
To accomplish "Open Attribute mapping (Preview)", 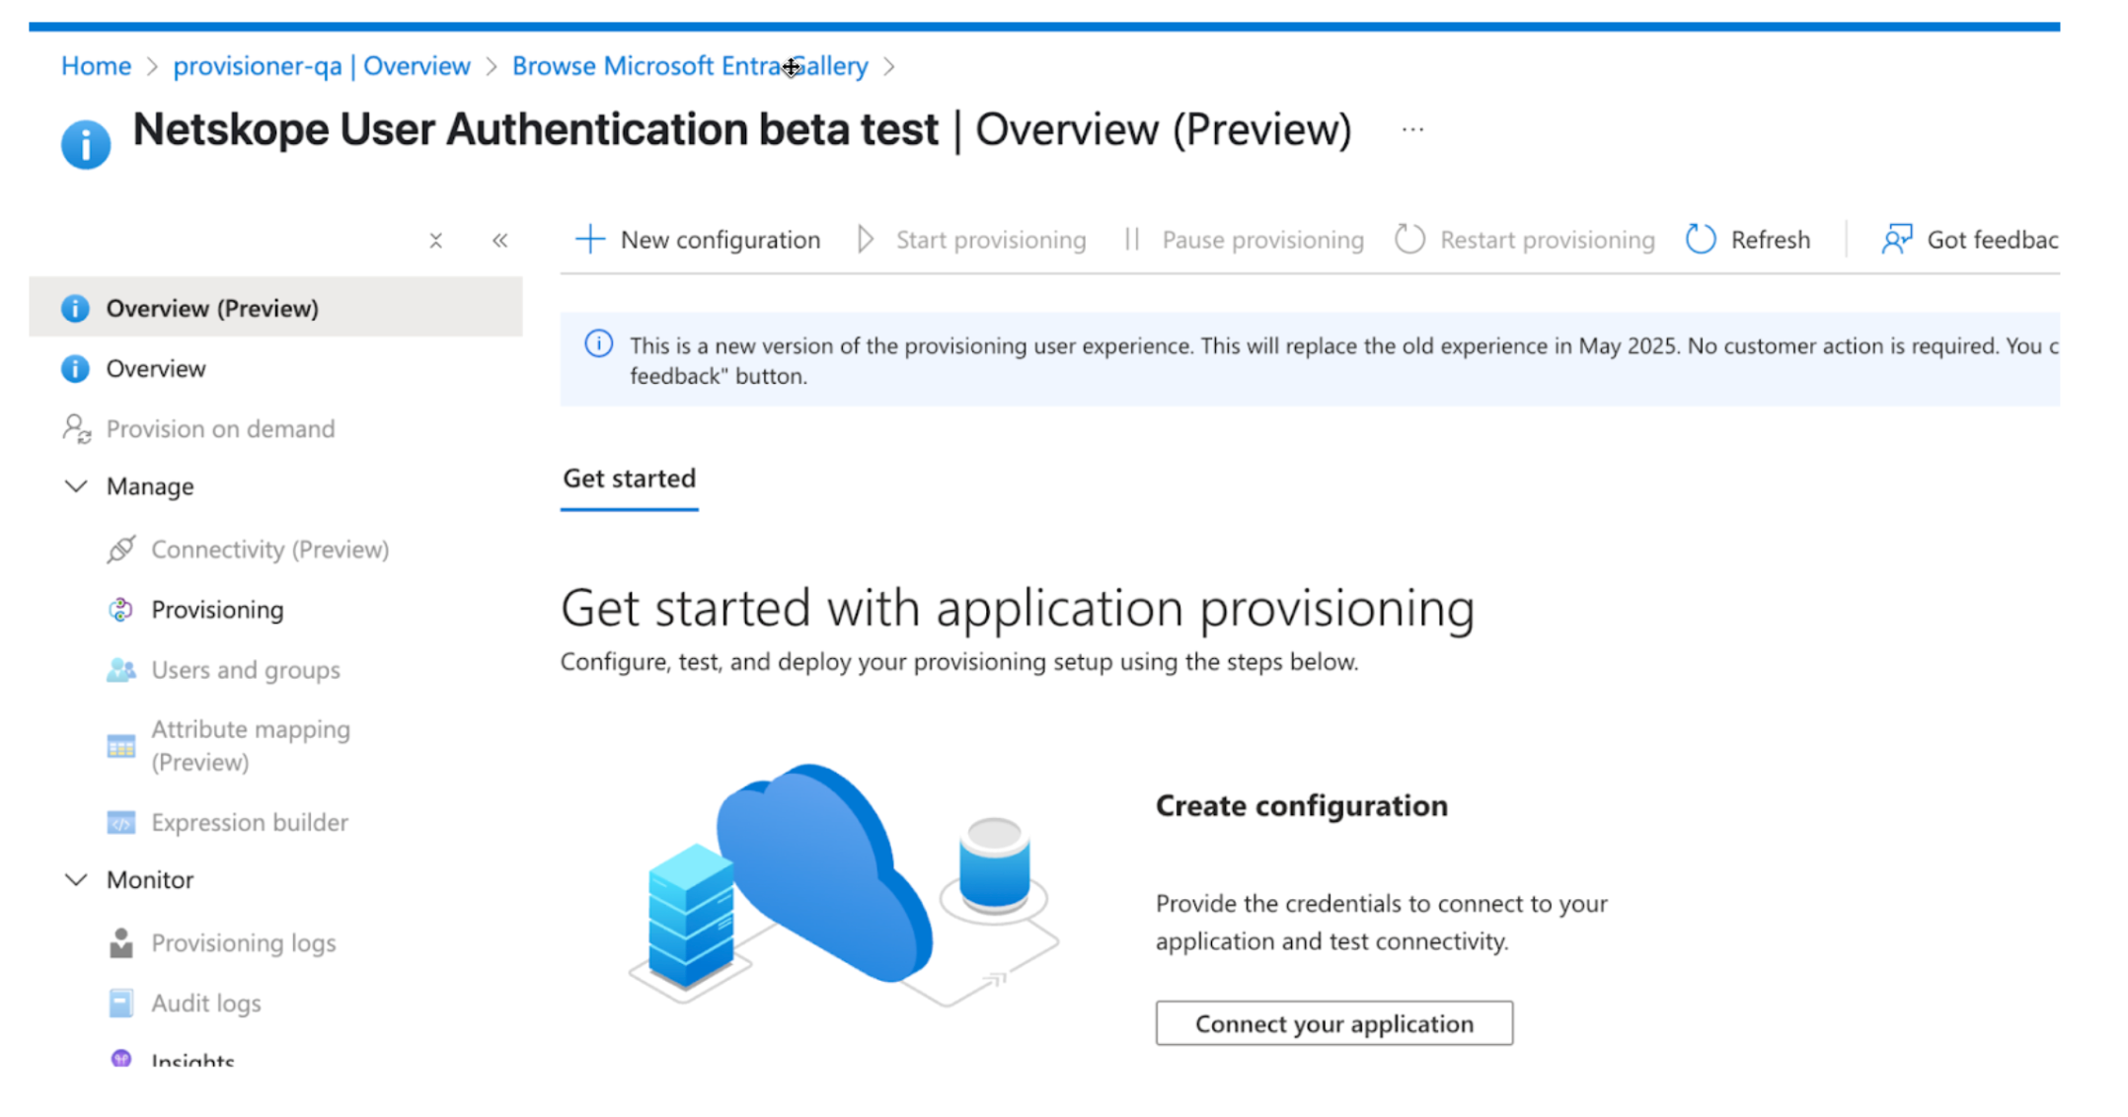I will point(250,745).
